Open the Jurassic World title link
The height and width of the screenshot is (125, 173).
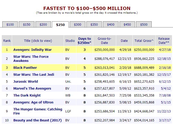click(x=25, y=82)
